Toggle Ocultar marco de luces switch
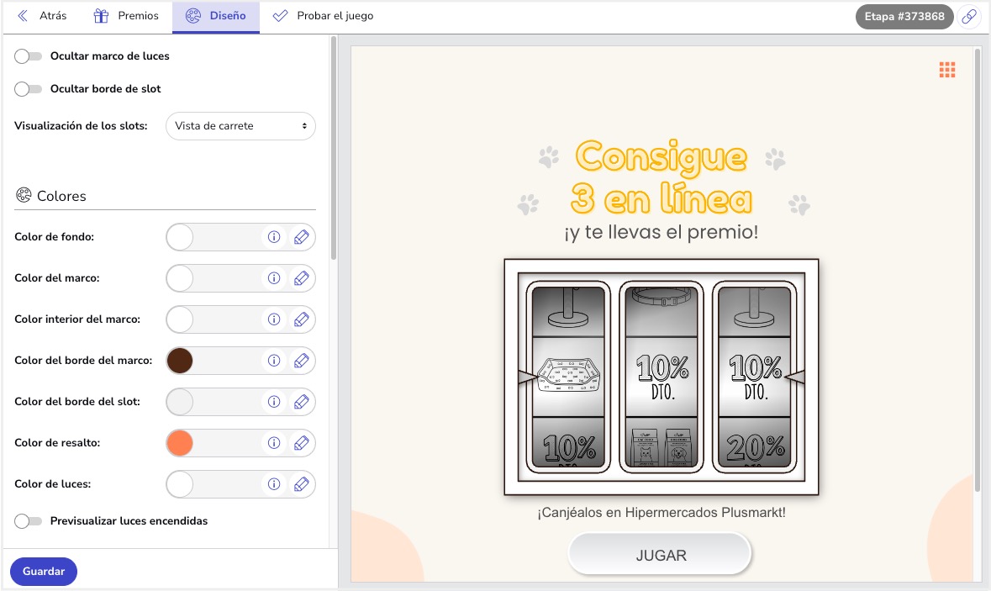991x591 pixels. 28,56
